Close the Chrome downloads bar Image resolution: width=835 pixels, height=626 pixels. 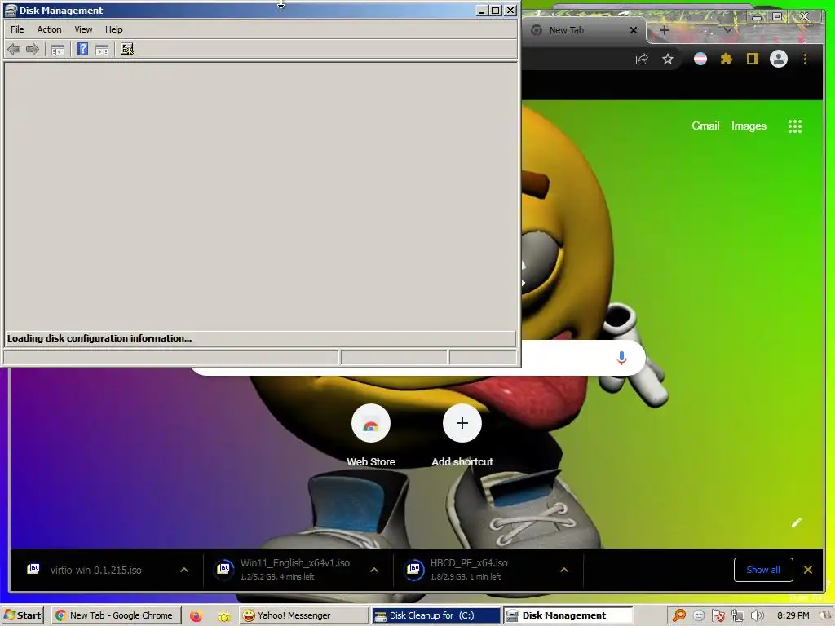pyautogui.click(x=808, y=570)
